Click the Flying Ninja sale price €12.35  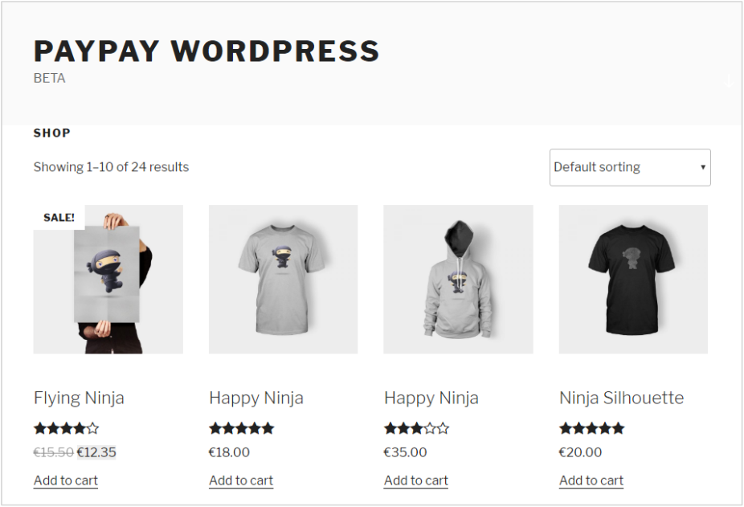point(96,452)
